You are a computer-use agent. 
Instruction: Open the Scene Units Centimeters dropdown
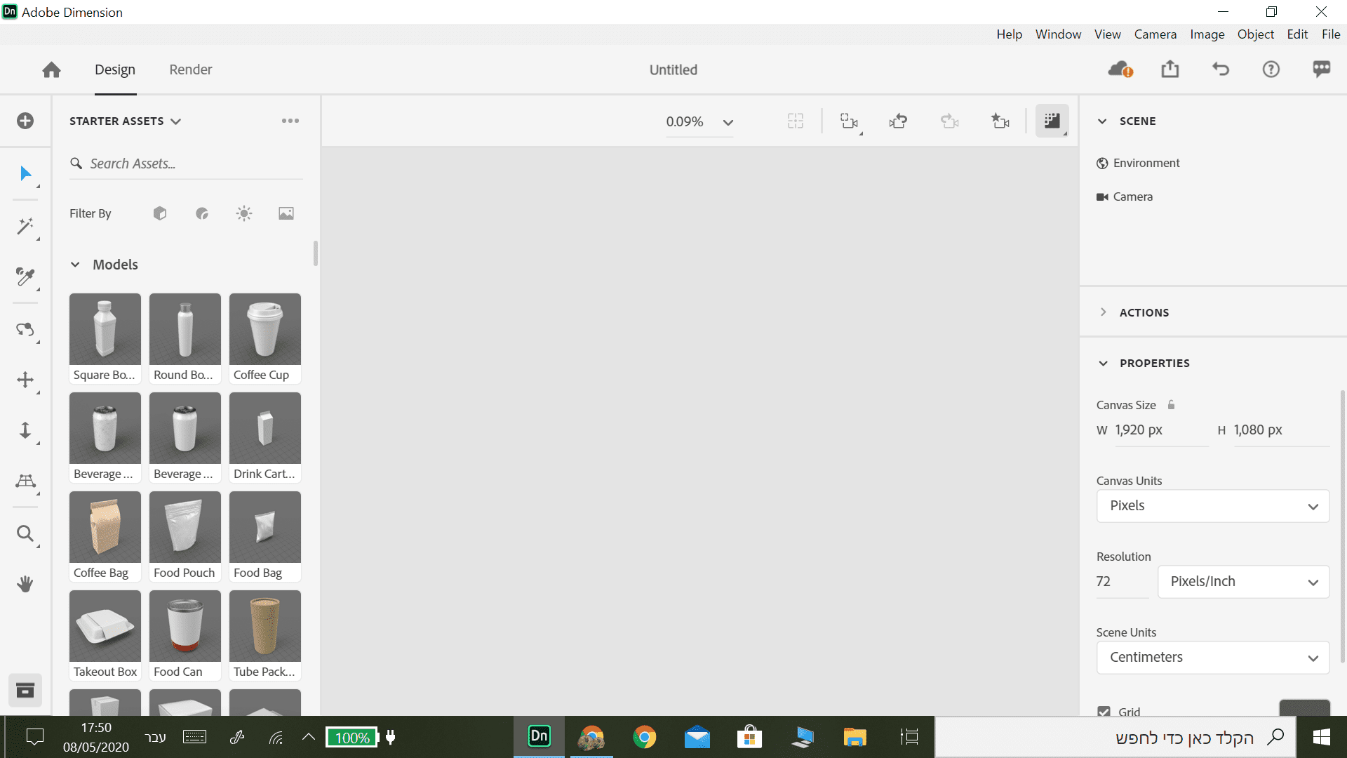click(x=1212, y=658)
